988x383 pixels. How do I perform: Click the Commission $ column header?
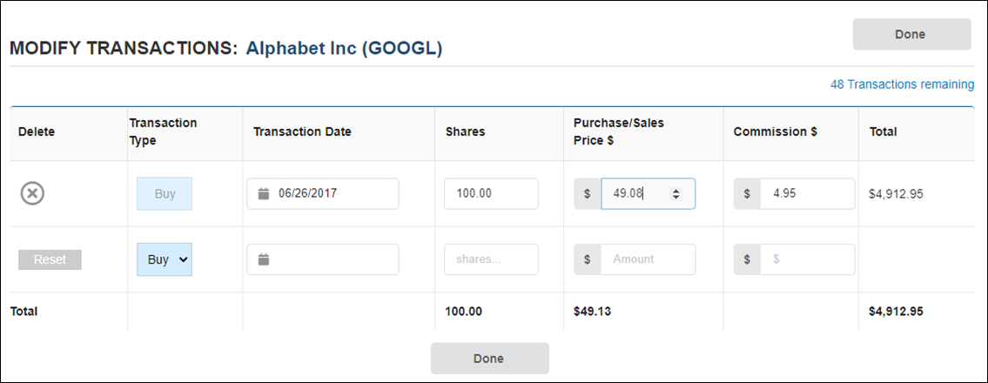pyautogui.click(x=775, y=131)
